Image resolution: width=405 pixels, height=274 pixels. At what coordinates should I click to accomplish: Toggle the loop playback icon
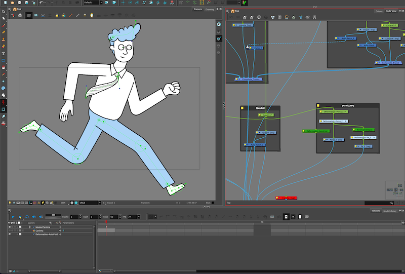(27, 217)
